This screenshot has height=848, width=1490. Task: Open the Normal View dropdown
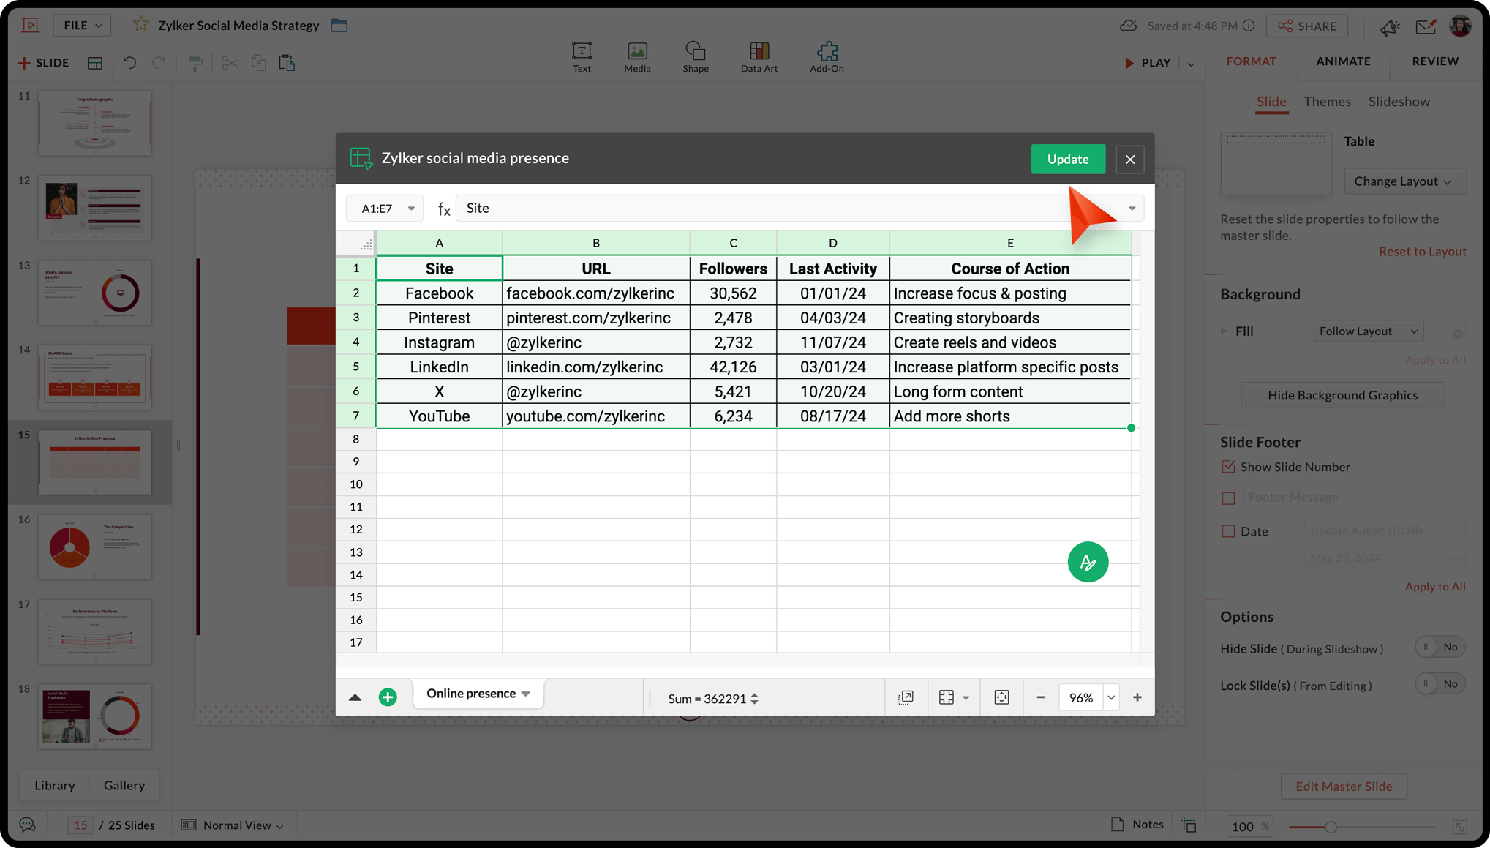point(233,825)
